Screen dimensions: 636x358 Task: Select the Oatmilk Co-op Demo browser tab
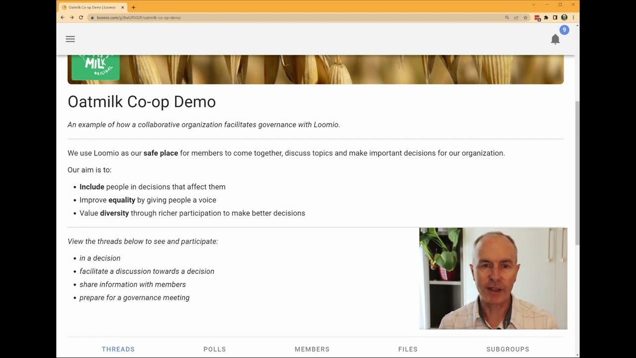click(x=92, y=7)
